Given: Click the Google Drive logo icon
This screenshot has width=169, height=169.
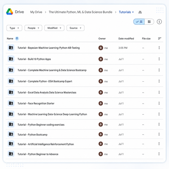Looking at the screenshot, I should pyautogui.click(x=10, y=12).
